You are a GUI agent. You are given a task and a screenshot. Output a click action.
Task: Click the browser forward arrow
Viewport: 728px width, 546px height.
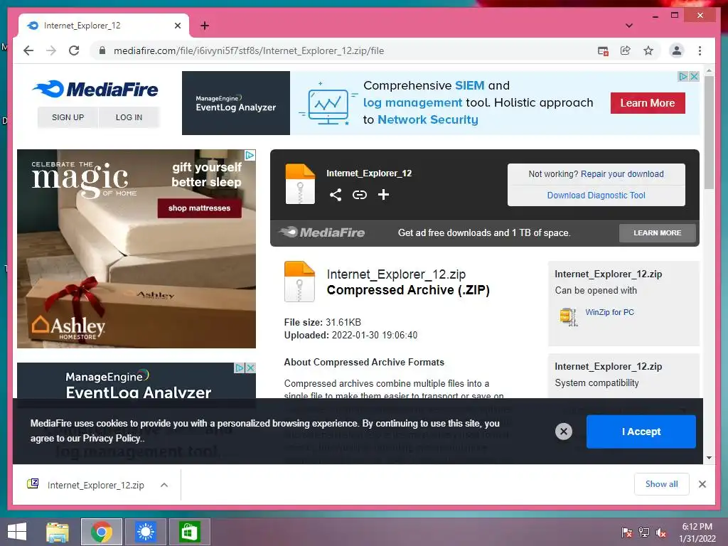coord(51,50)
